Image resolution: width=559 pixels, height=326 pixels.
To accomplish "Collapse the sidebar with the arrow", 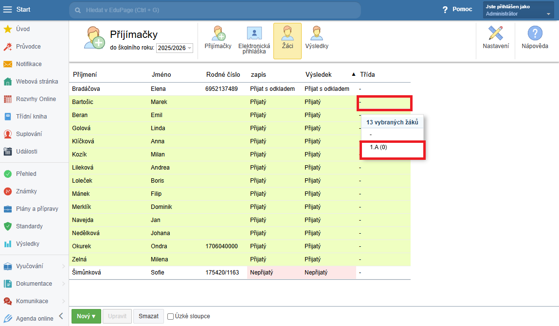I will click(61, 316).
